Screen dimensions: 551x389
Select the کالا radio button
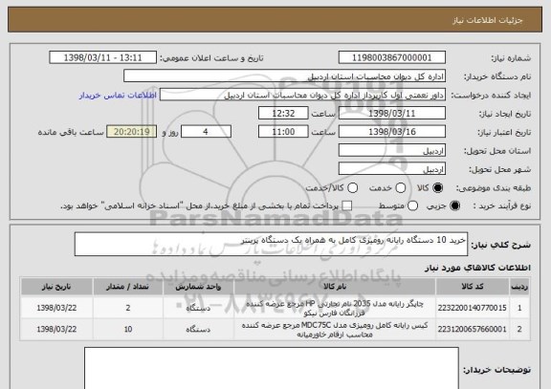[437, 188]
